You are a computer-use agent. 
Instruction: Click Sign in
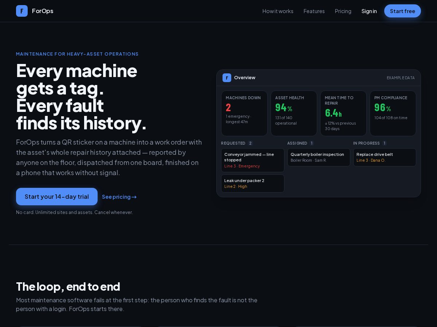[x=369, y=11]
